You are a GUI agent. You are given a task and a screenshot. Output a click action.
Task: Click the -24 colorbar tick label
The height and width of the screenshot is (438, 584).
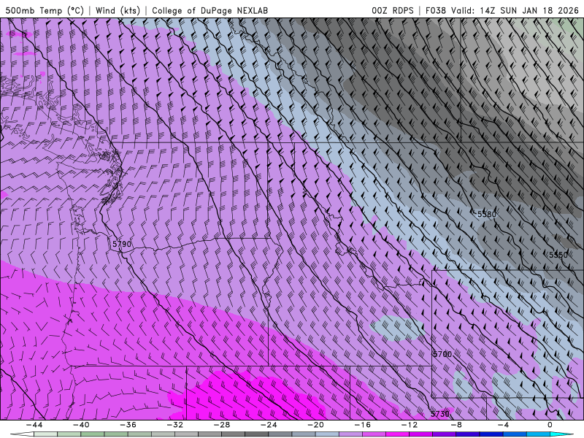tap(269, 425)
